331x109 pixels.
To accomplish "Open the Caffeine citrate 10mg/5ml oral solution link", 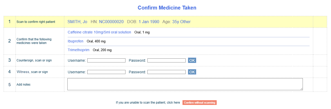I will coord(99,32).
